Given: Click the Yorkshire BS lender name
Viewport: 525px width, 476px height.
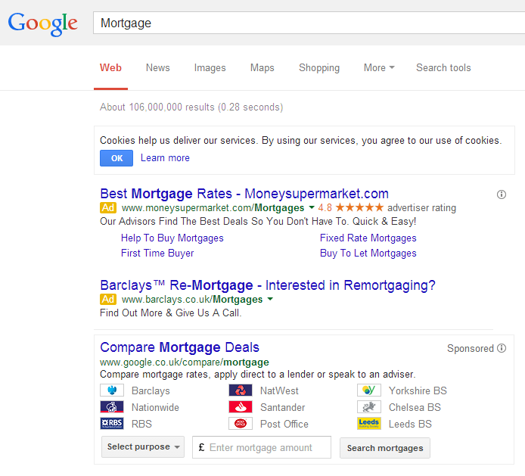Looking at the screenshot, I should 418,390.
